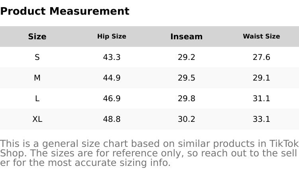Select the S size row label
The width and height of the screenshot is (299, 177).
[37, 57]
